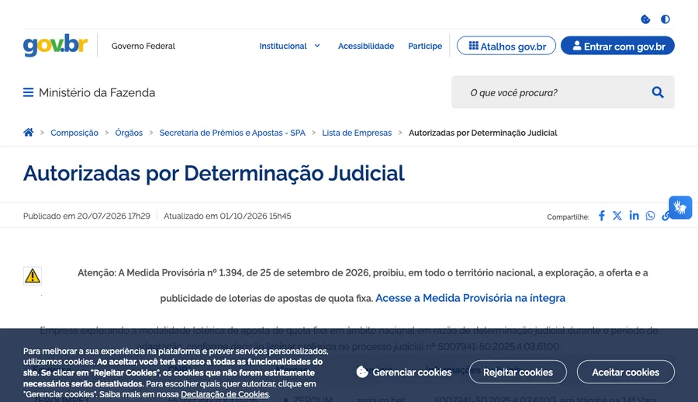Open Lista de Empresas breadcrumb
The width and height of the screenshot is (698, 402).
[x=357, y=133]
